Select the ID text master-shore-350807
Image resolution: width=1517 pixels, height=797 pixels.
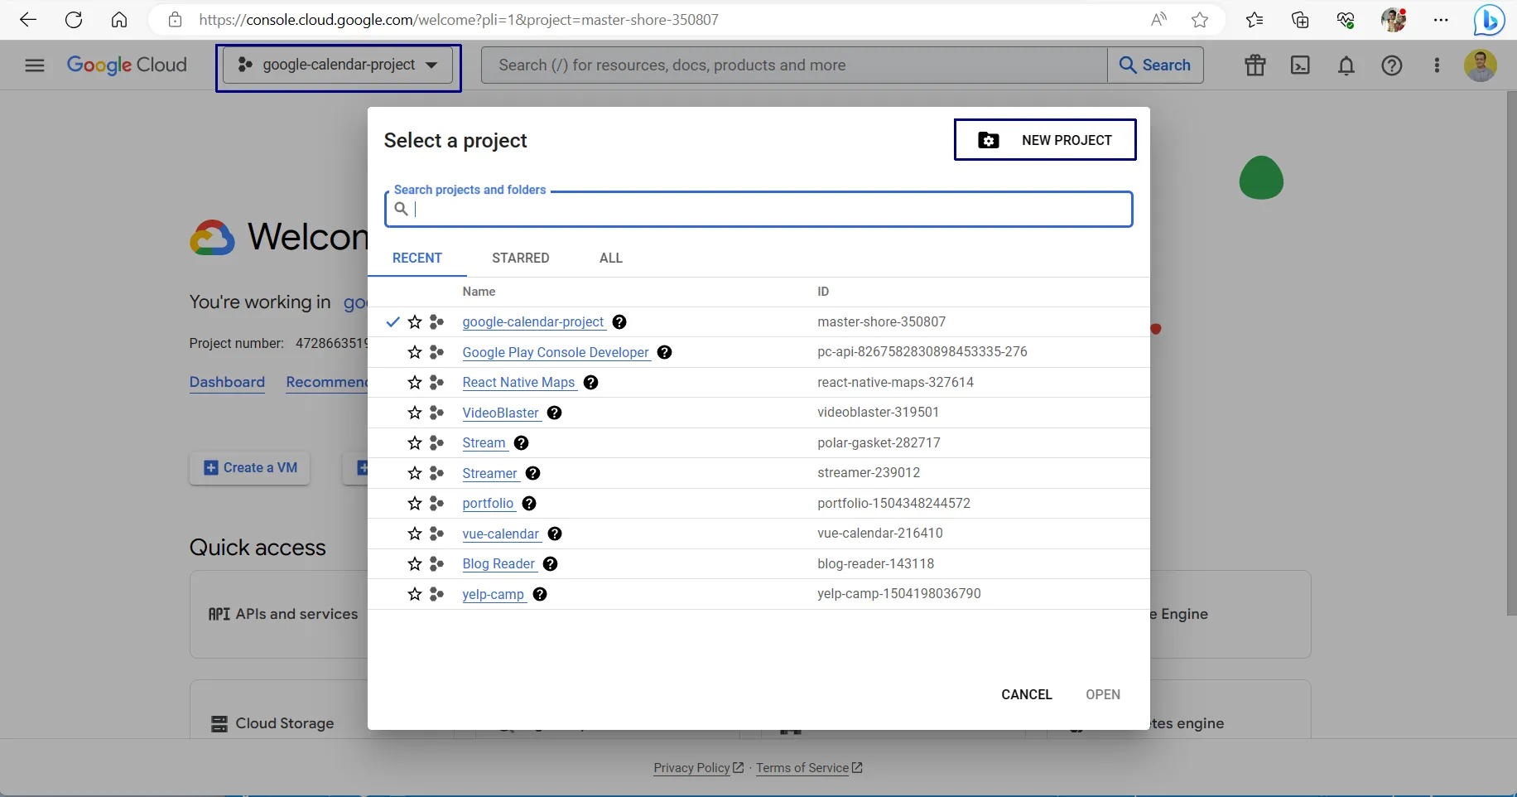(881, 321)
